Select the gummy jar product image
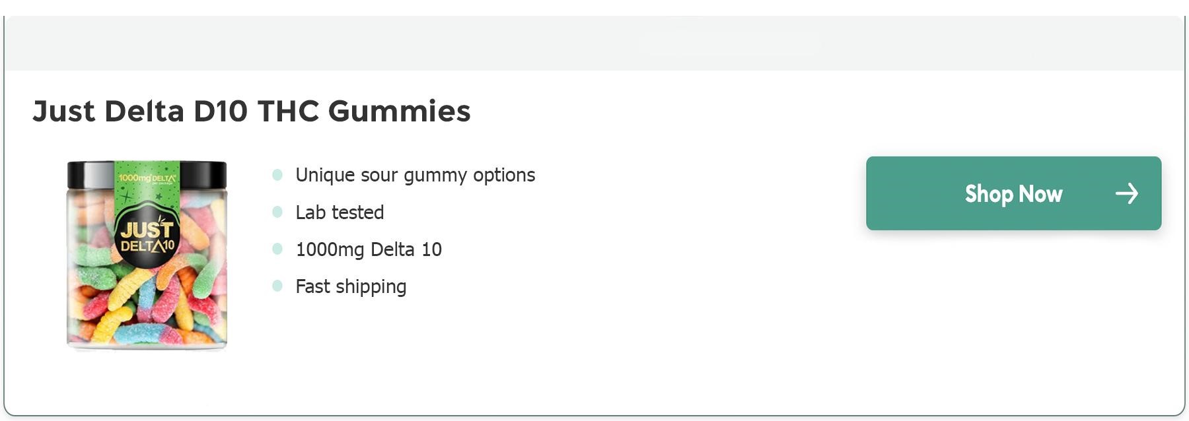The image size is (1189, 421). click(x=147, y=255)
